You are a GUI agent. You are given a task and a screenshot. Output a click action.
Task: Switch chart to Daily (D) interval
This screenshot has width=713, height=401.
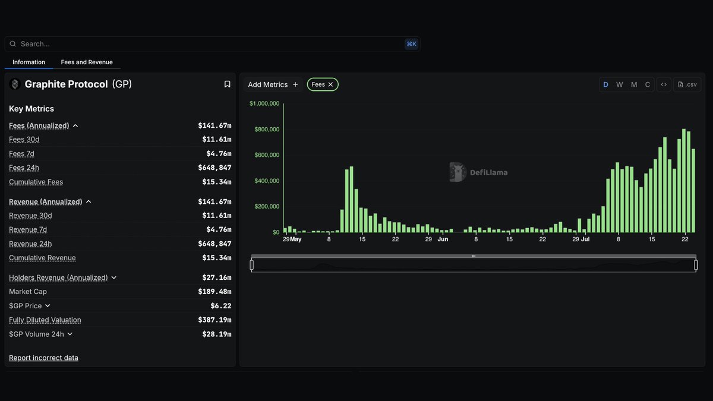[x=606, y=84]
